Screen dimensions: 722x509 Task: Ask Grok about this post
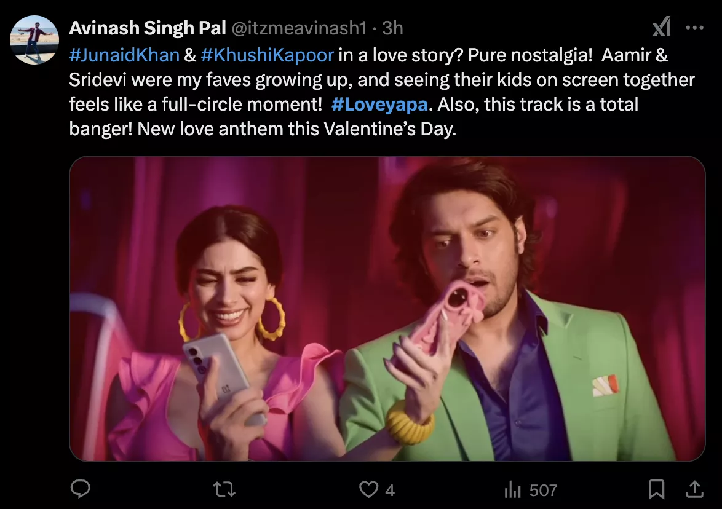[x=661, y=28]
